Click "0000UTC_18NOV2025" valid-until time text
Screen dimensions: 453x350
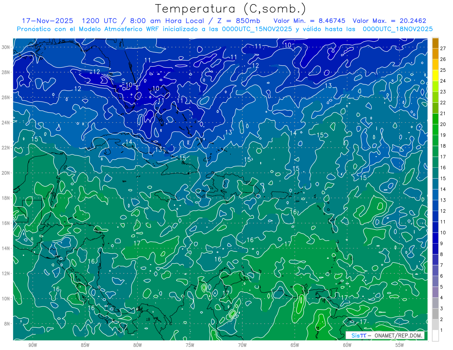tap(398, 29)
